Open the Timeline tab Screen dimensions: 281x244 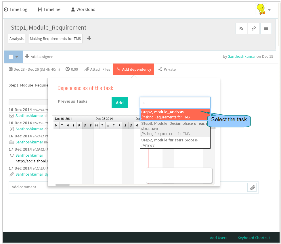point(49,9)
